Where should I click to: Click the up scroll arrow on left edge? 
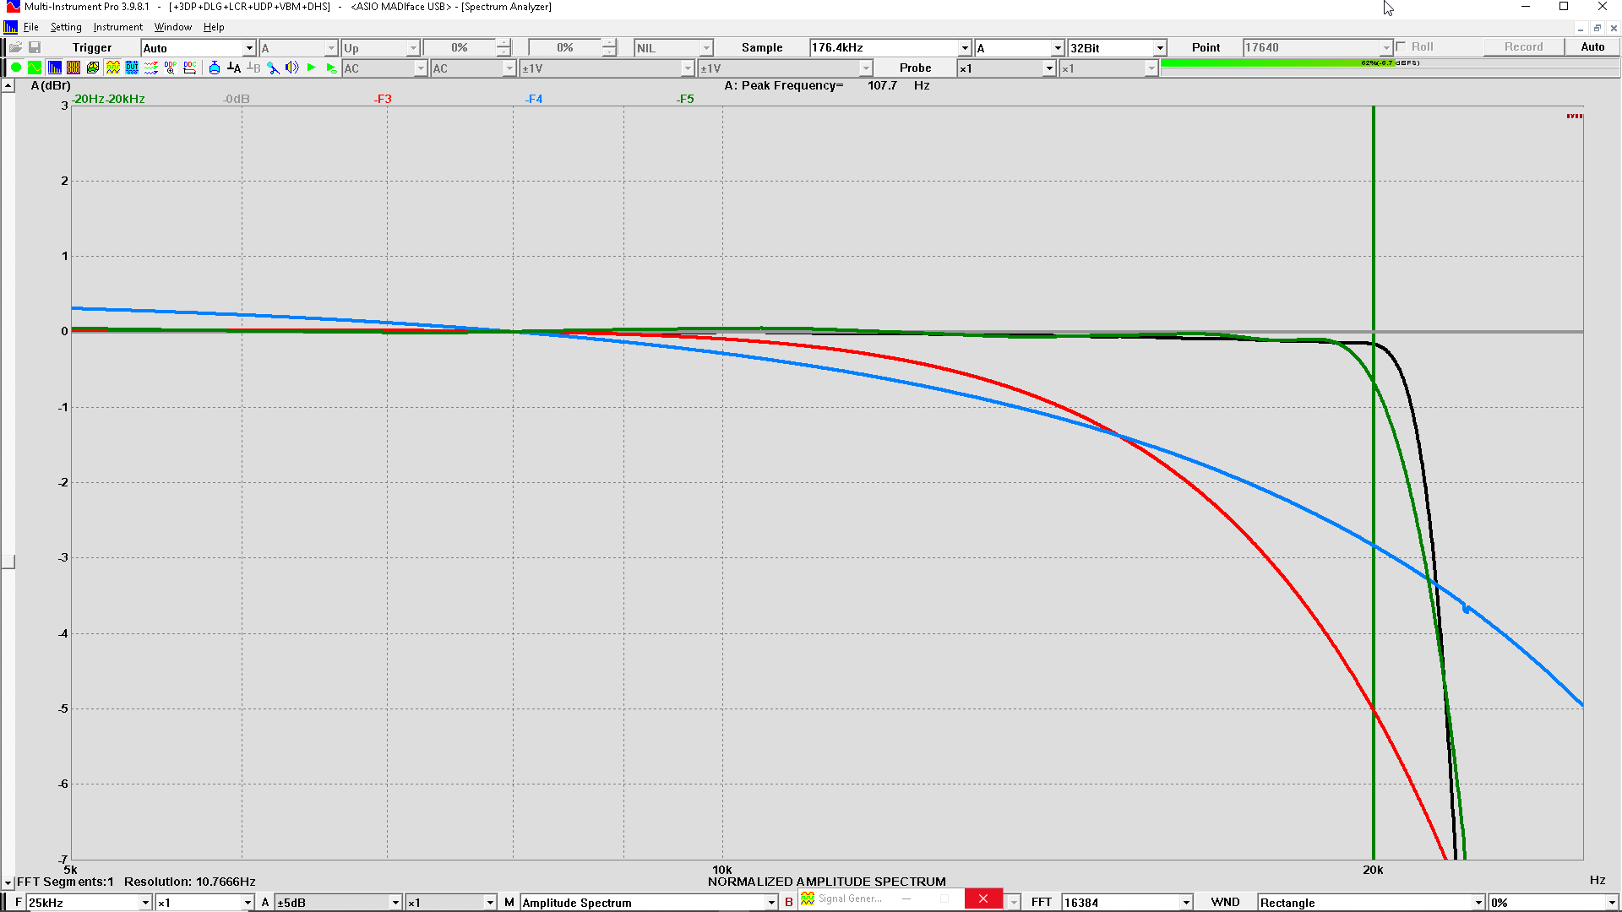[x=8, y=86]
